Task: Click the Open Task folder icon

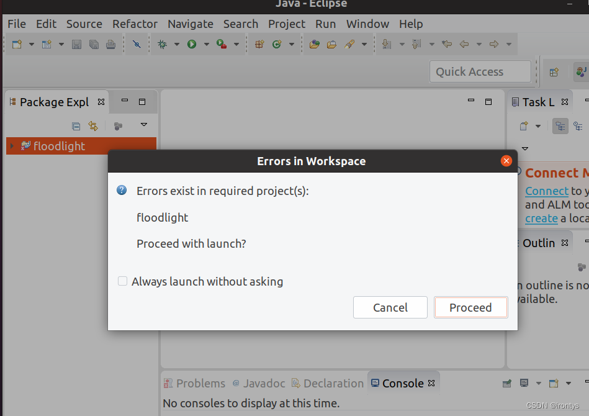Action: 331,44
